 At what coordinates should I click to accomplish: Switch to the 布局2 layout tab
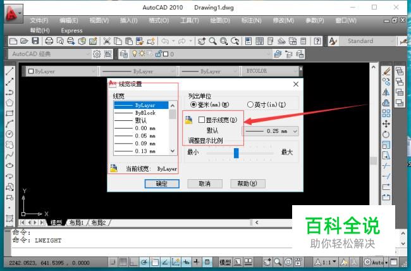click(x=99, y=223)
